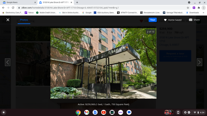This screenshot has width=207, height=116.
Task: Launch Chrome from the shelf
Action: click(78, 112)
